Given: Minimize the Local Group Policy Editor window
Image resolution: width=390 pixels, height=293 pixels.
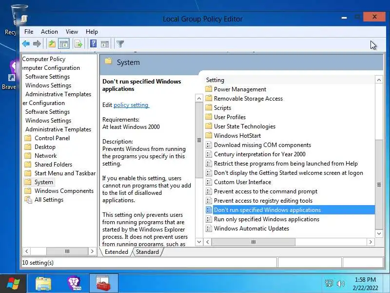Looking at the screenshot, I should [344, 18].
